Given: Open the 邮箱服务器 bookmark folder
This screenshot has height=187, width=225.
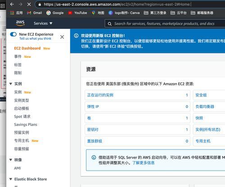Looking at the screenshot, I should coord(202,13).
